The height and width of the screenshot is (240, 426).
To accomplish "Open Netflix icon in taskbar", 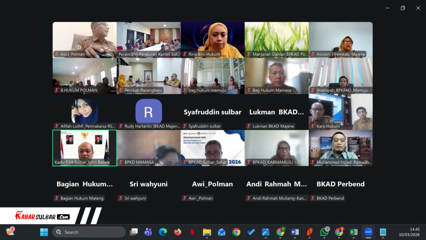I will (x=192, y=232).
